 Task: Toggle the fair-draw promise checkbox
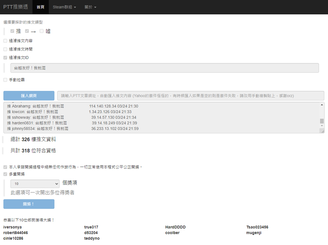point(5,167)
